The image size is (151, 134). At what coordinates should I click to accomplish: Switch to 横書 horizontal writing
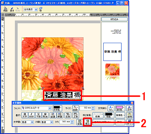click(60, 115)
